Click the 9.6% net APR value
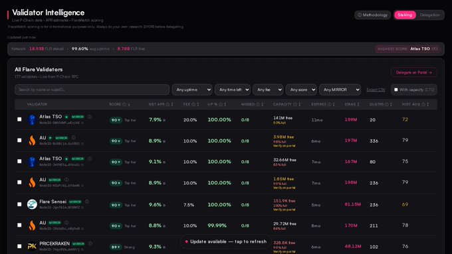 pyautogui.click(x=155, y=204)
